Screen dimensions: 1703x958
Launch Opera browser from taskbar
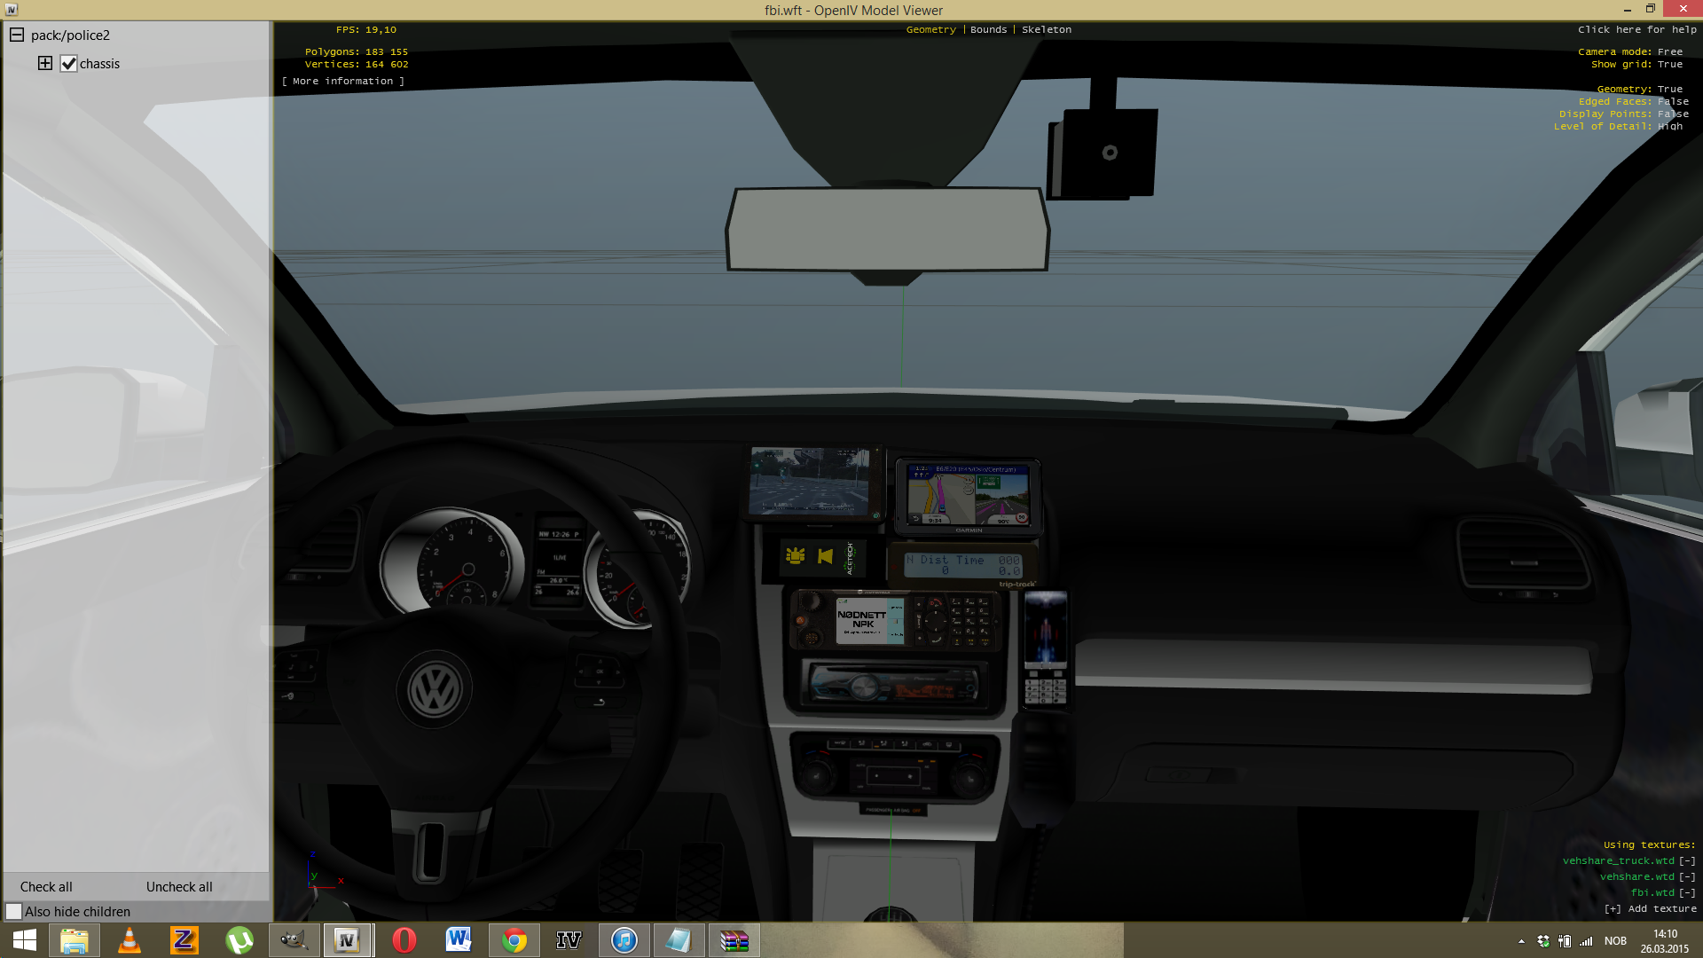(404, 940)
